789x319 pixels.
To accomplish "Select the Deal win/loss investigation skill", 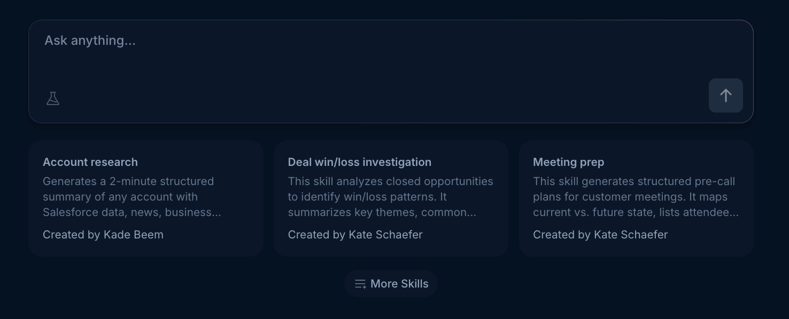I will point(391,198).
